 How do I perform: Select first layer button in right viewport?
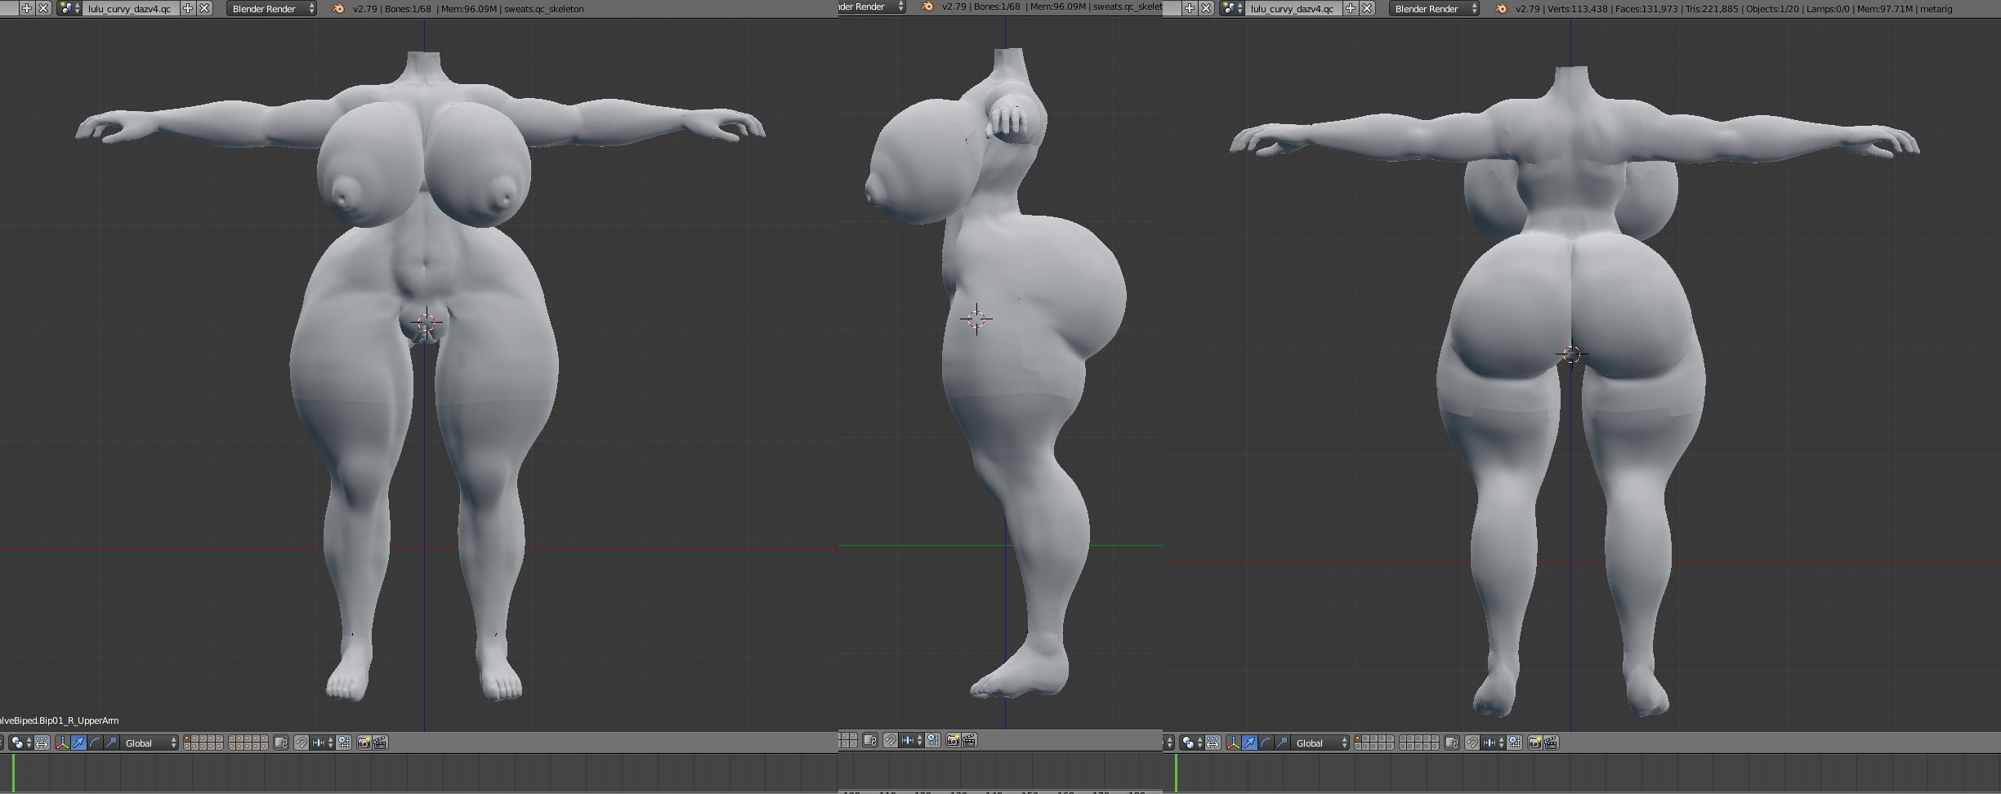(x=1359, y=739)
